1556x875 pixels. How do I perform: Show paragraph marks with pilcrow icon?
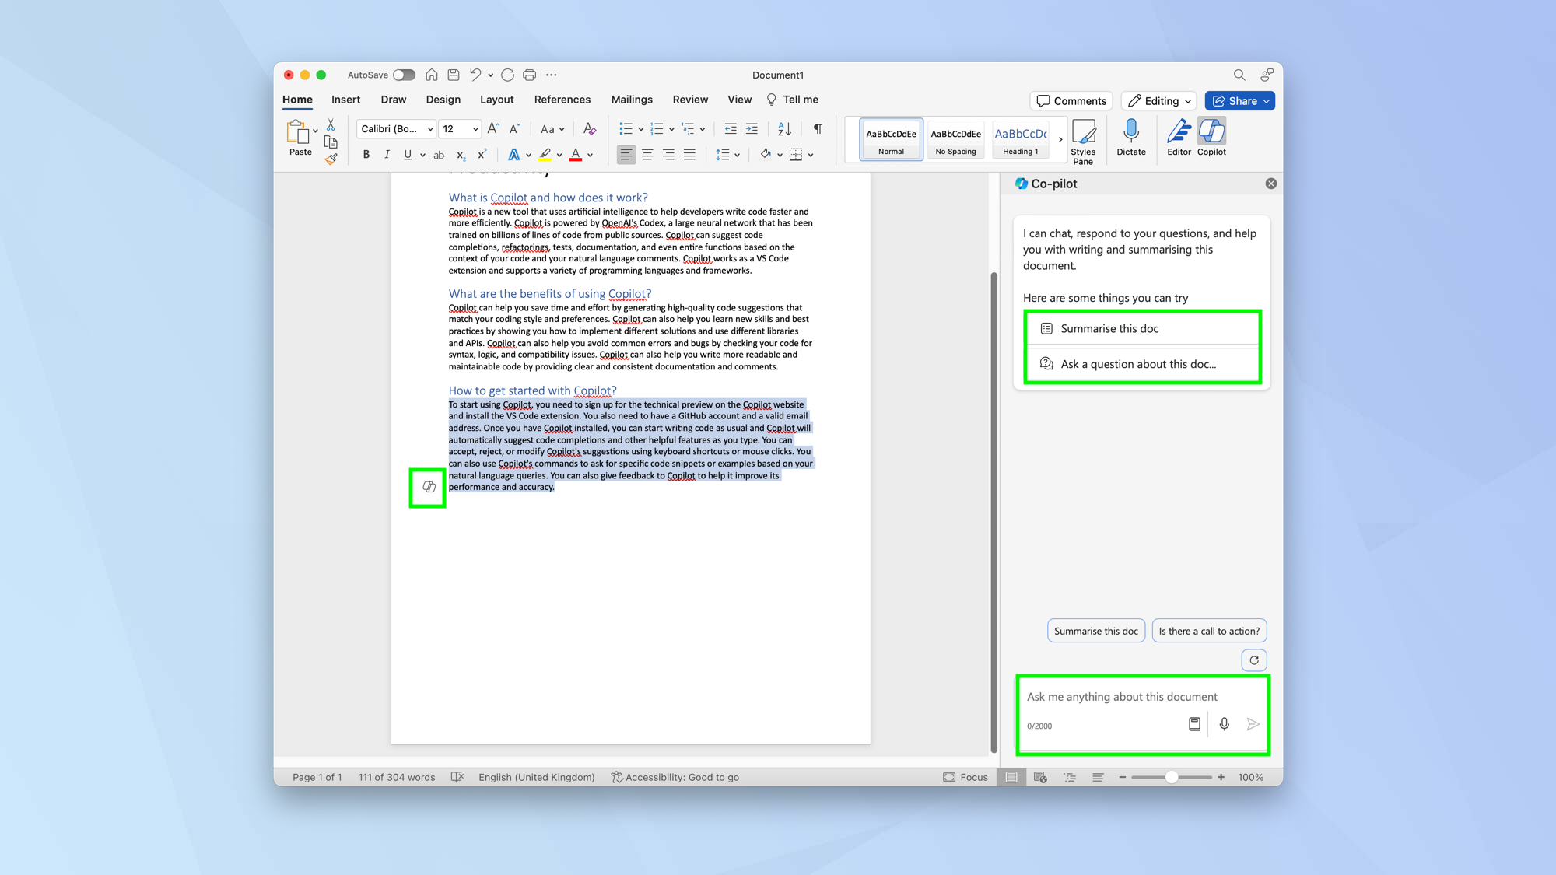coord(818,129)
